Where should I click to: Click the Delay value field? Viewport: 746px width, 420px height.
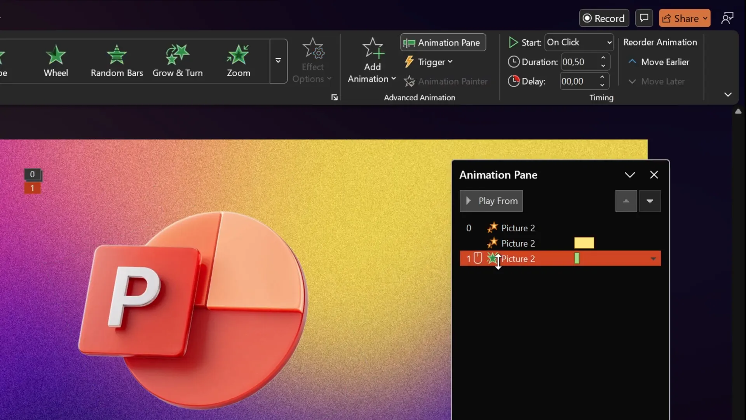click(x=579, y=81)
